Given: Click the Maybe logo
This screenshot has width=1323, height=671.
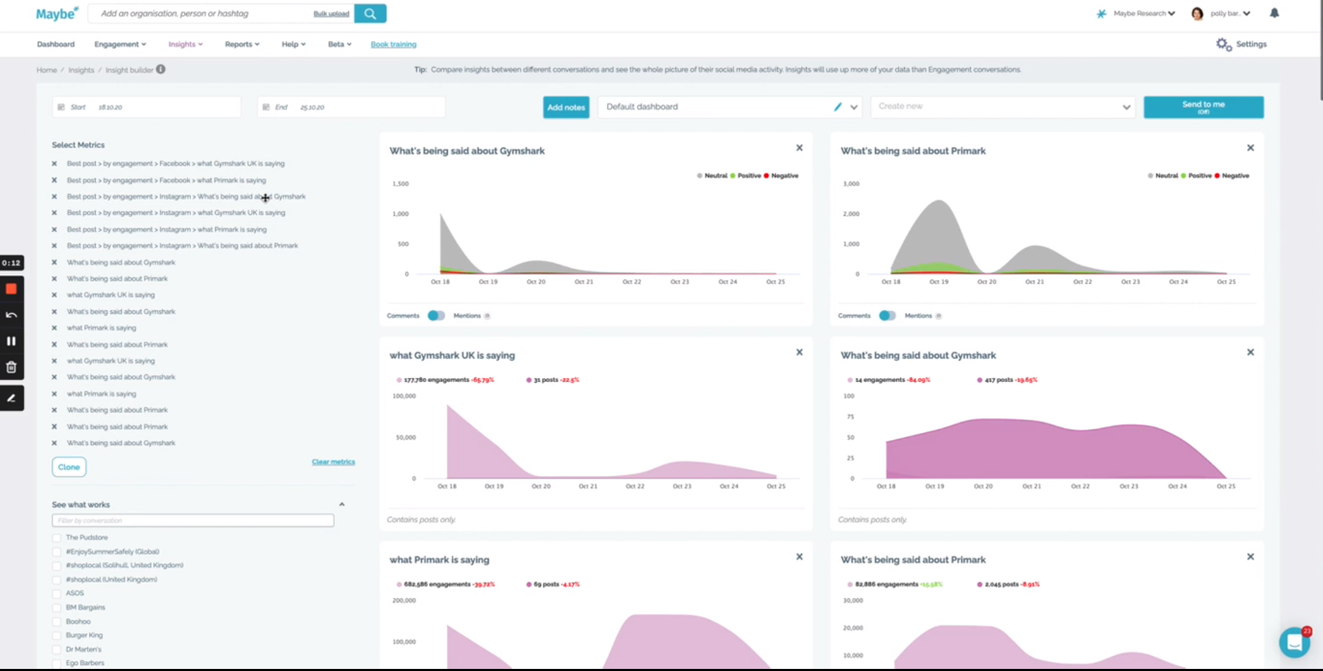Looking at the screenshot, I should tap(57, 13).
